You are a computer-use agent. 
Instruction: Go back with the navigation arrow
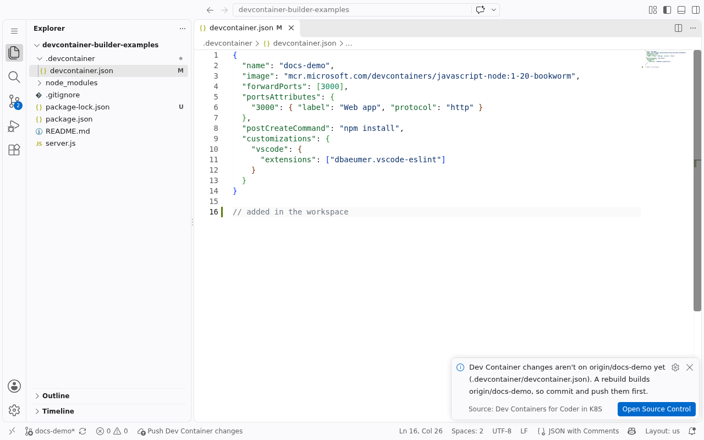[210, 10]
